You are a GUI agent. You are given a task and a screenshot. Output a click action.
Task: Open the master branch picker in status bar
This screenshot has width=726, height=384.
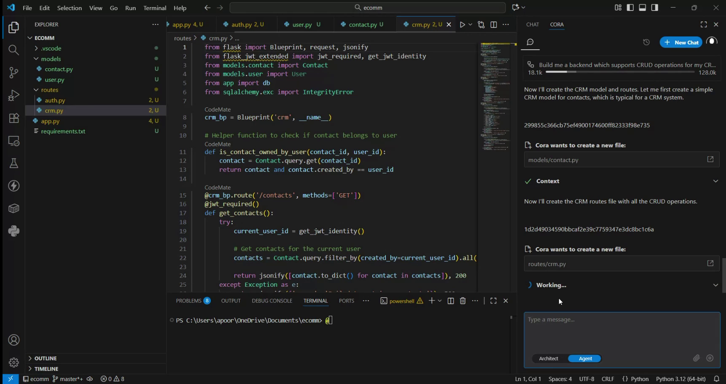tap(67, 379)
